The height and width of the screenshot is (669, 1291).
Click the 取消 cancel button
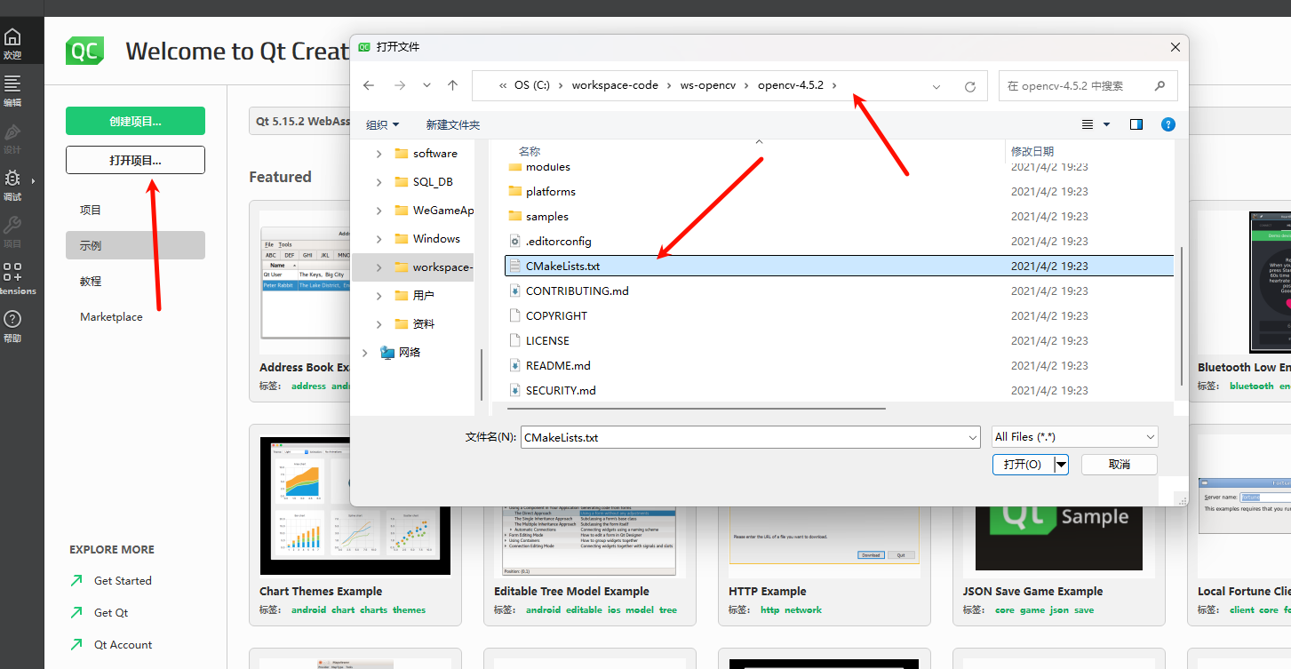pyautogui.click(x=1120, y=465)
